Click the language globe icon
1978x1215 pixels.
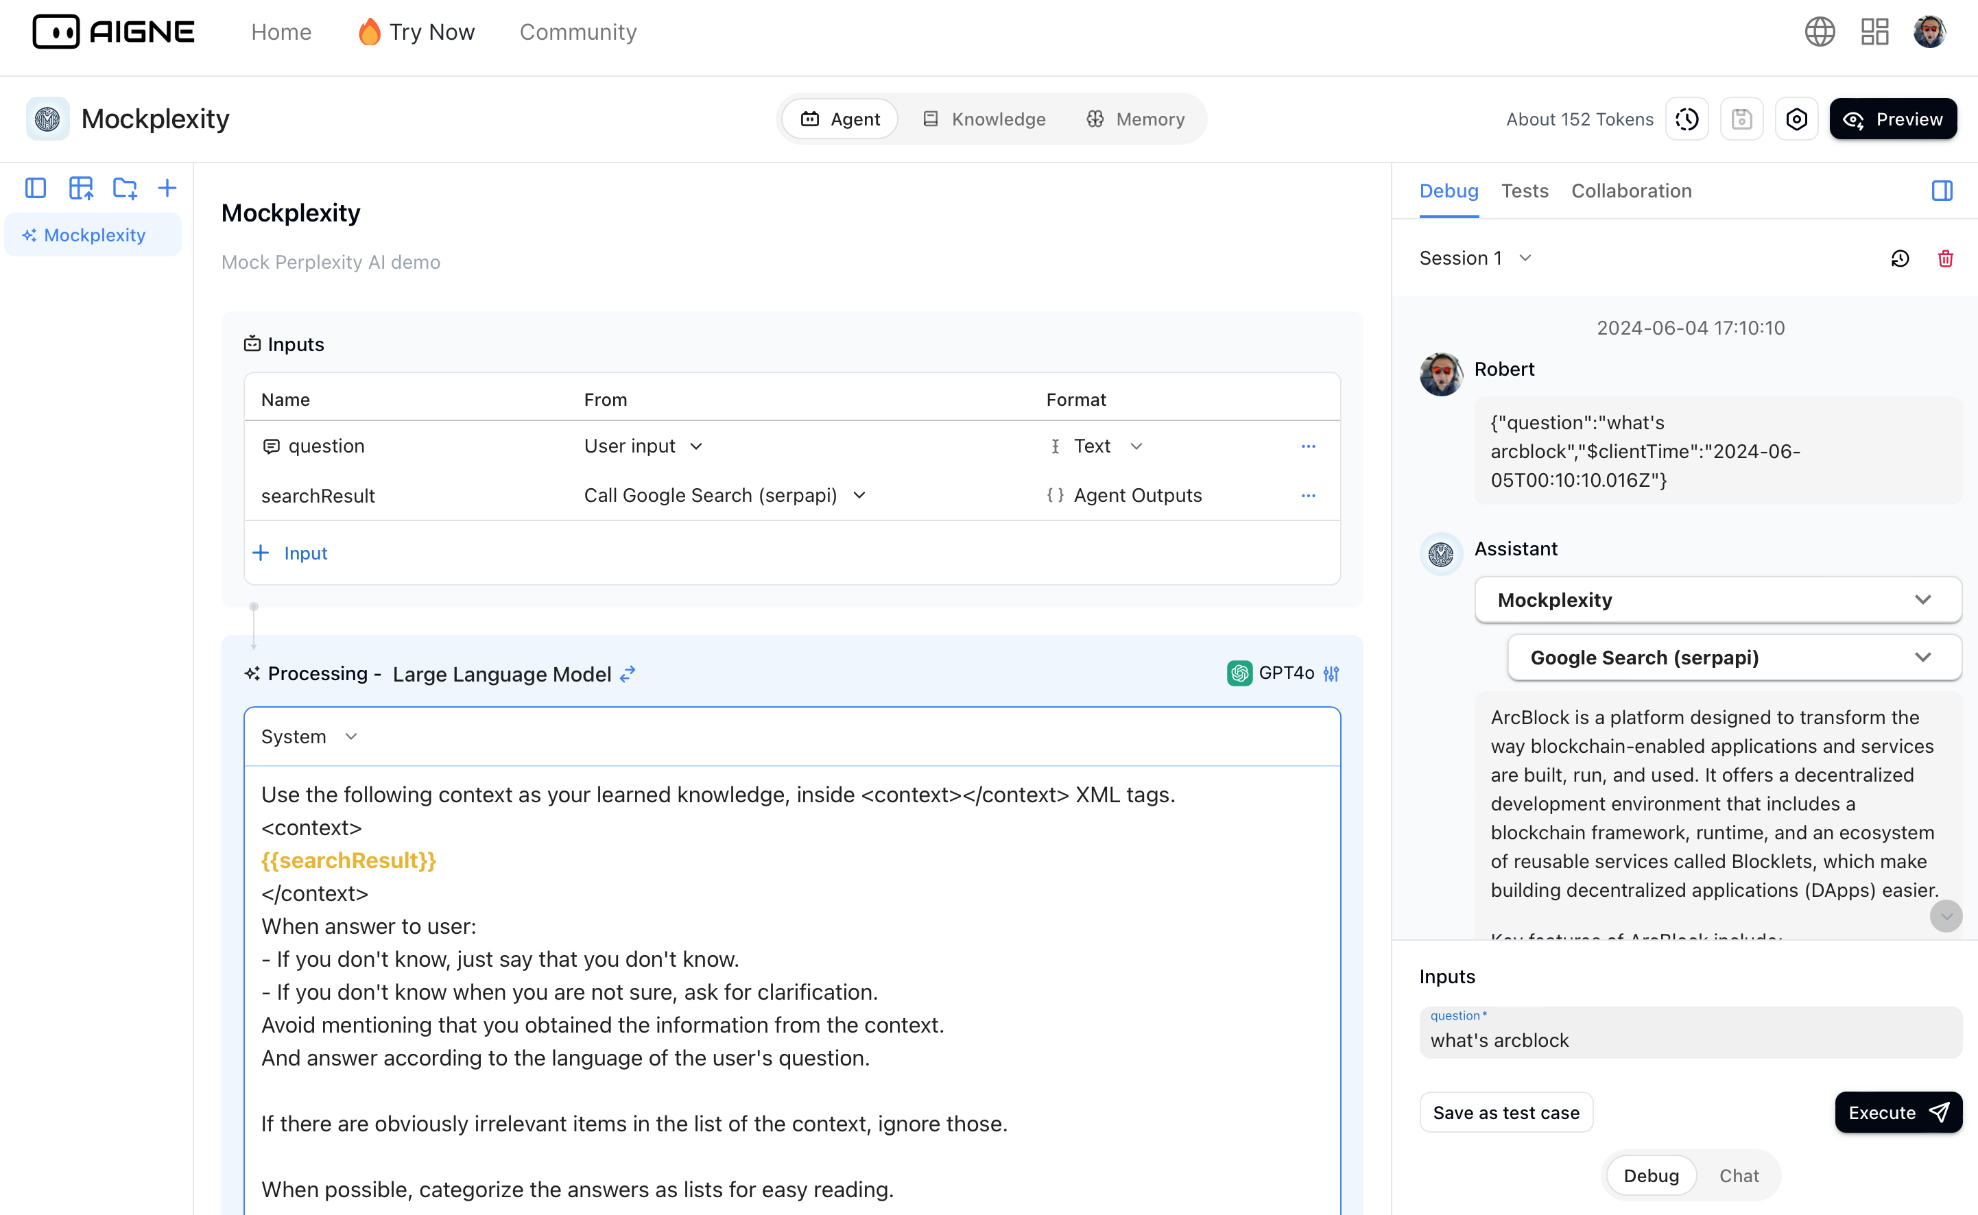(x=1820, y=32)
